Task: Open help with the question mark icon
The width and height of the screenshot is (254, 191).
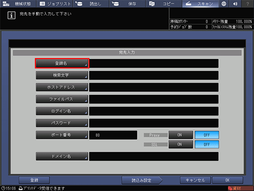Action: pyautogui.click(x=248, y=3)
